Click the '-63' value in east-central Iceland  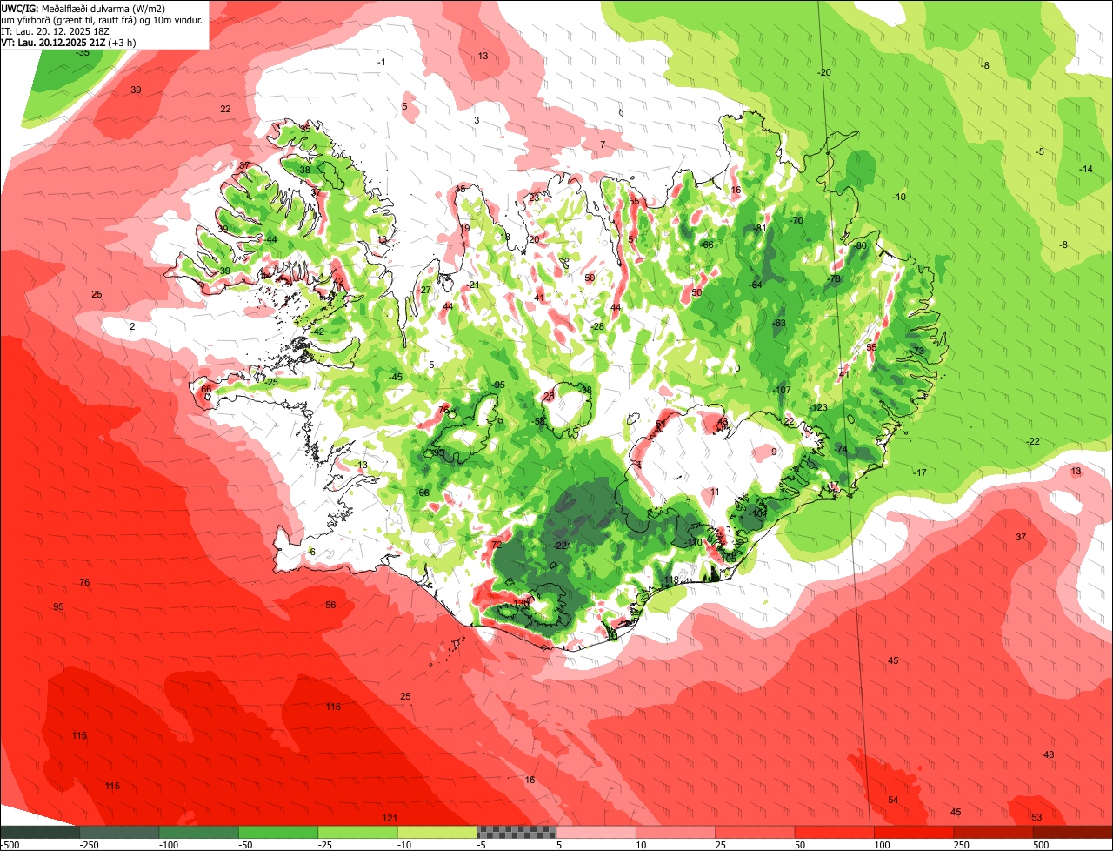pyautogui.click(x=778, y=324)
